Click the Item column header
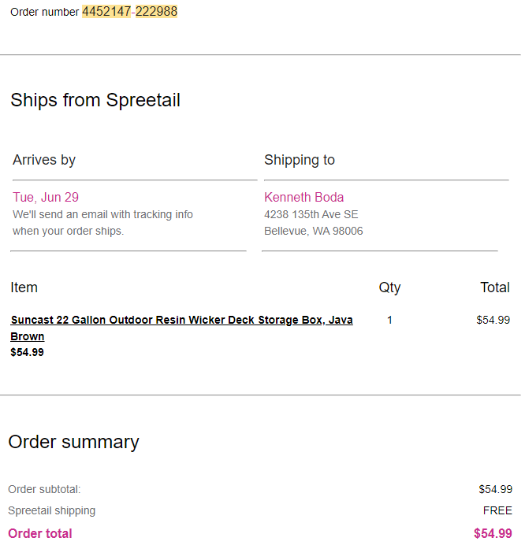The image size is (525, 560). 24,287
